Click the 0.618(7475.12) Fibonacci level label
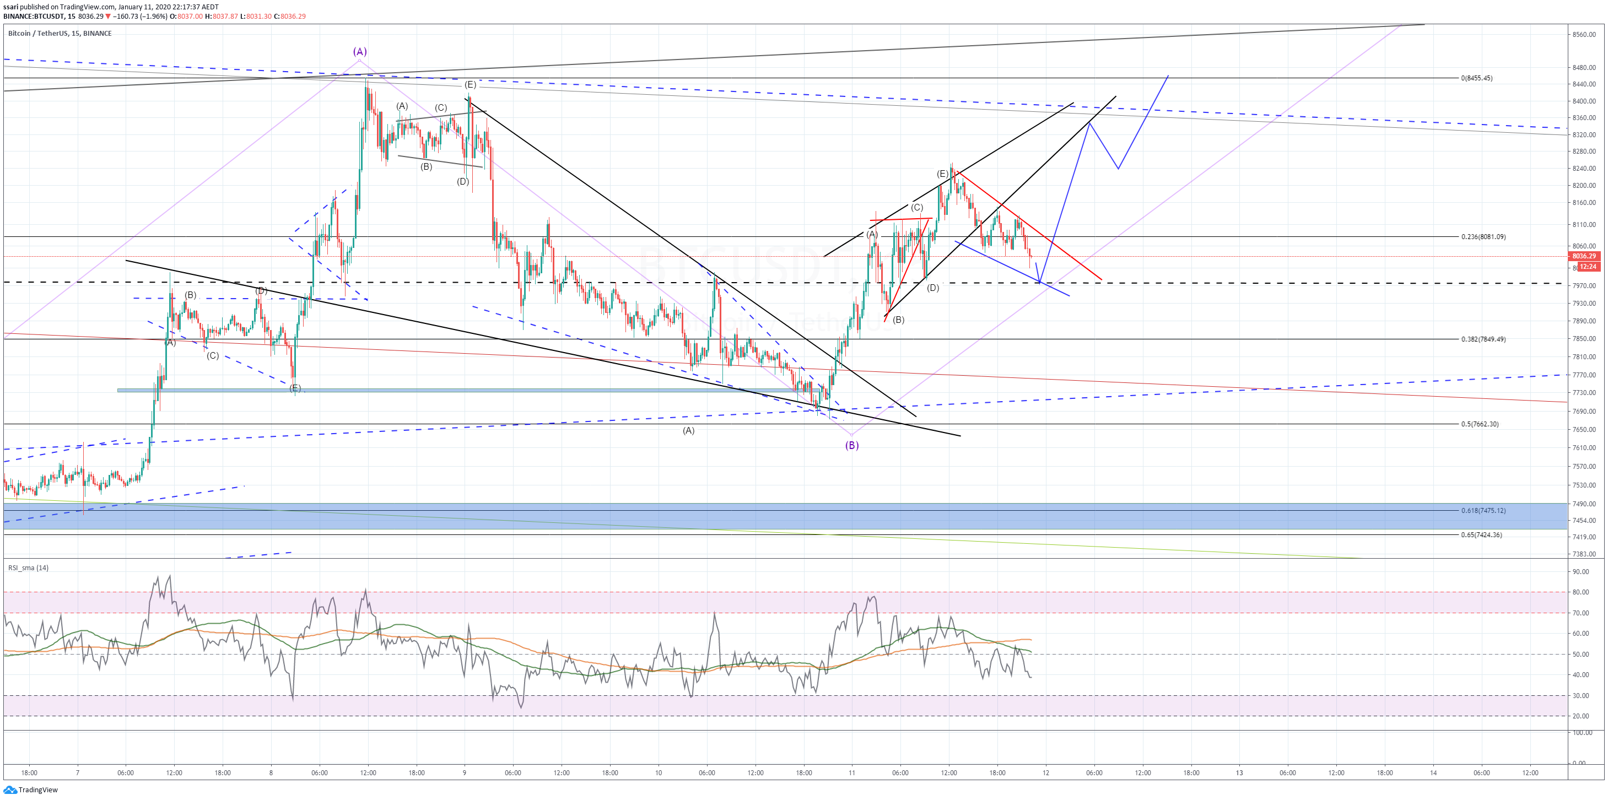1608x800 pixels. (x=1483, y=510)
